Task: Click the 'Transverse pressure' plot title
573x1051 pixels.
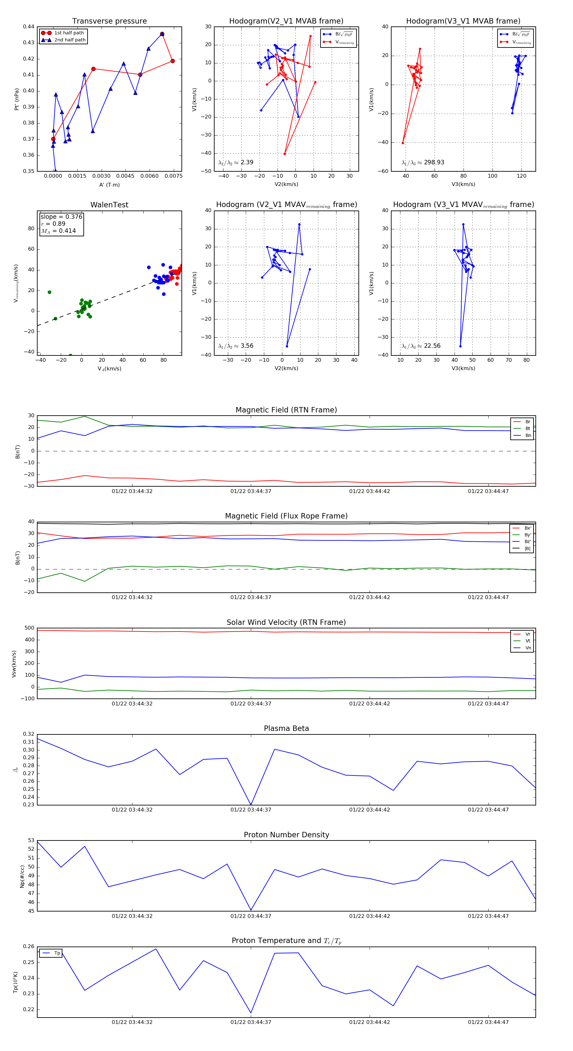Action: pos(109,21)
